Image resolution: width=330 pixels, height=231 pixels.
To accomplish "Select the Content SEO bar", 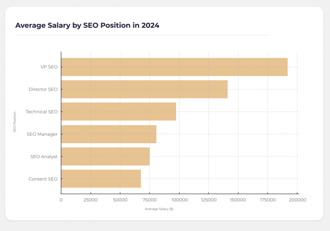I will pos(101,179).
